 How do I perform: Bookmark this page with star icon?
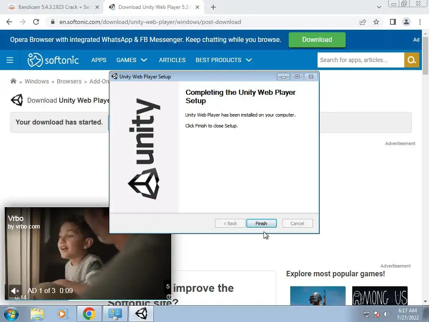[x=376, y=22]
